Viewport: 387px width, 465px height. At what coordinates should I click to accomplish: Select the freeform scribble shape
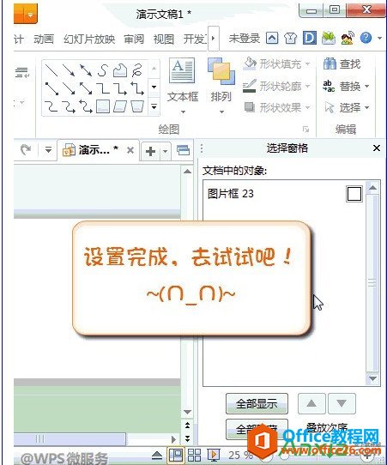click(137, 70)
